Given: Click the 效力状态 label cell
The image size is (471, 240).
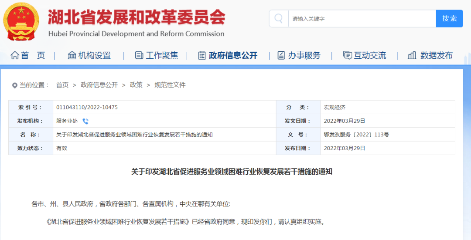Looking at the screenshot, I should click(31, 148).
